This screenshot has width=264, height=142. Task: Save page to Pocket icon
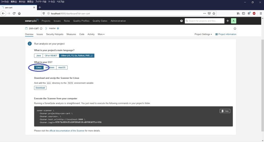coord(209,14)
